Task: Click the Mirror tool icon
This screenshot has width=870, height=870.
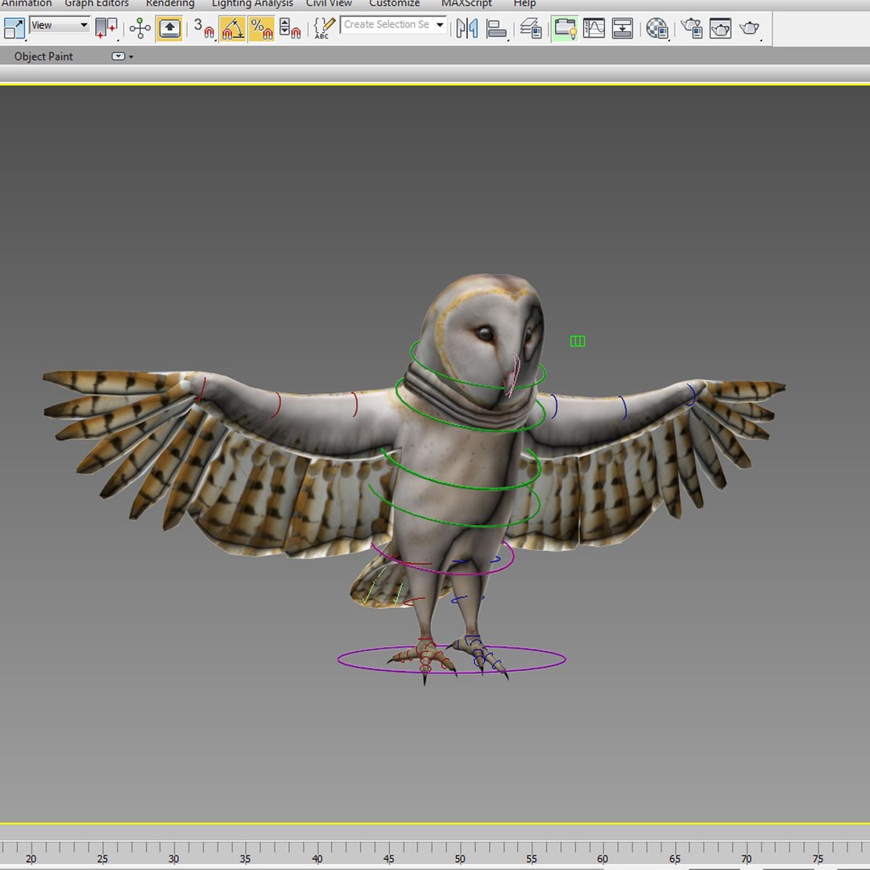Action: tap(466, 28)
